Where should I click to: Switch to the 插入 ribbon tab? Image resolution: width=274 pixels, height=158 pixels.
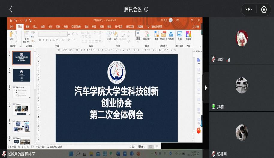coord(35,26)
